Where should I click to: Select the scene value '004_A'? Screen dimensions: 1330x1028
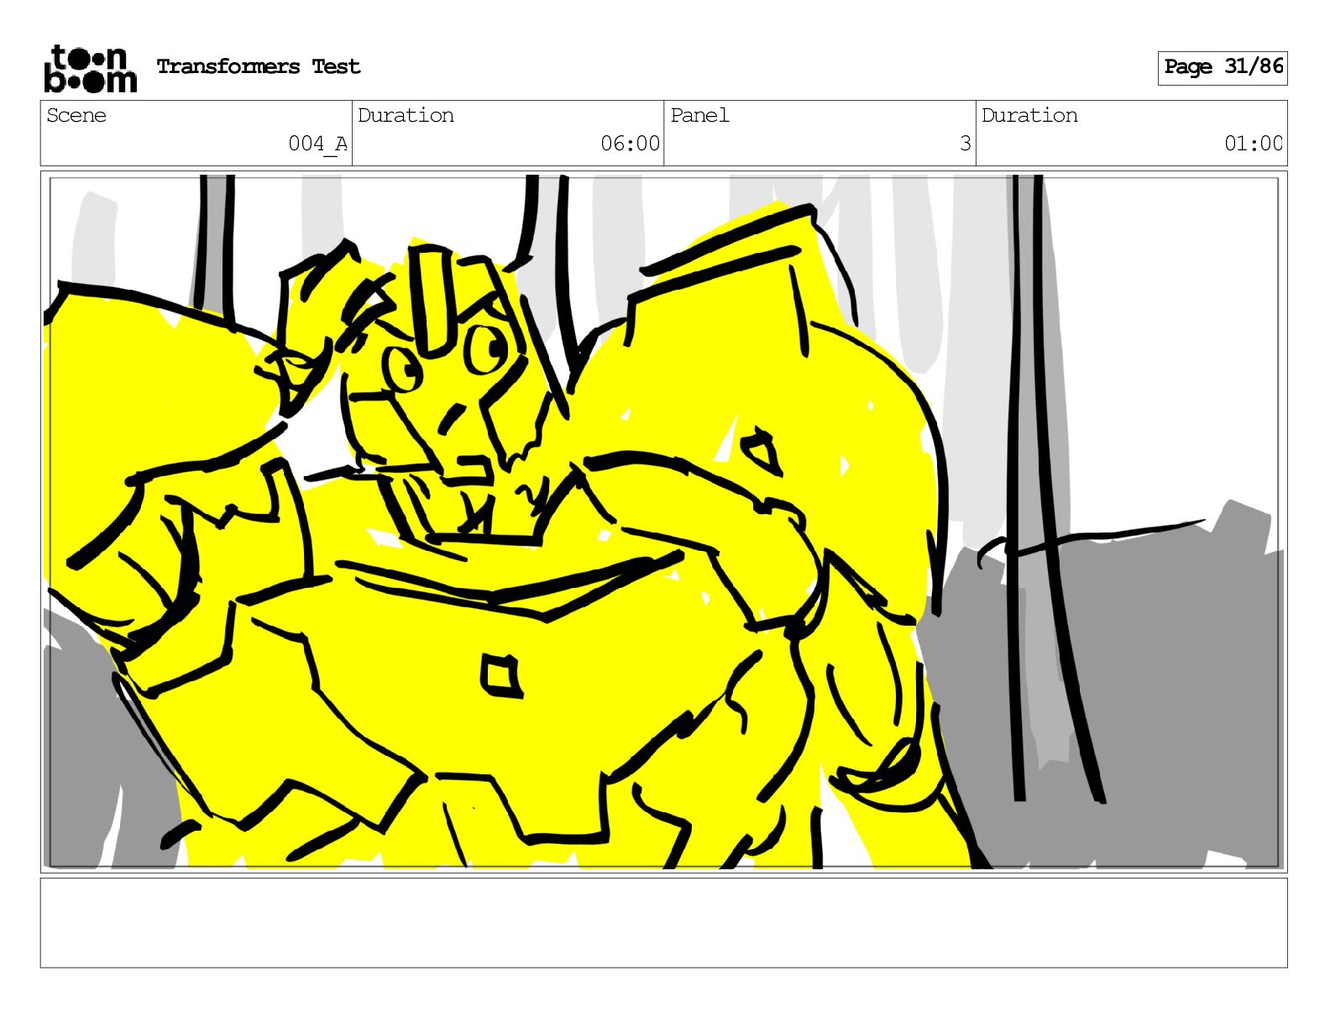pyautogui.click(x=317, y=144)
